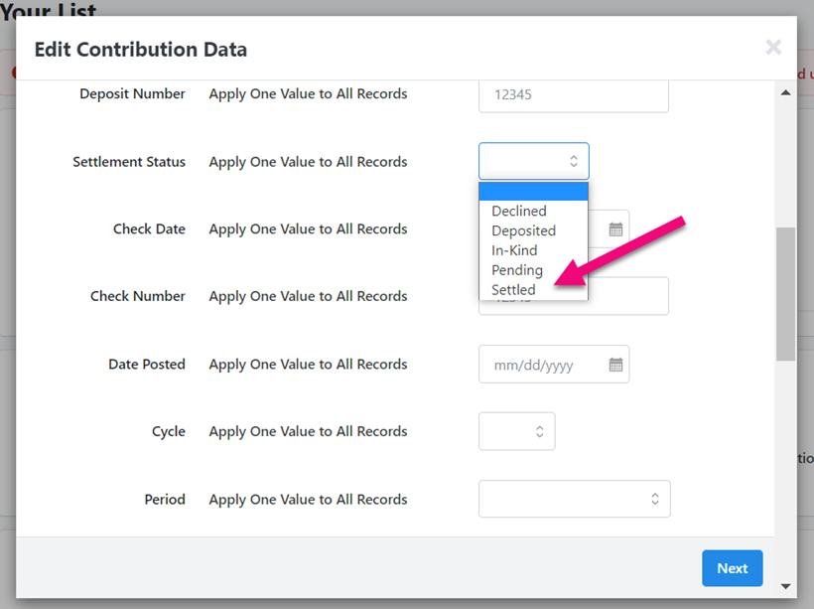
Task: Click the scrollbar up arrow
Action: point(786,93)
